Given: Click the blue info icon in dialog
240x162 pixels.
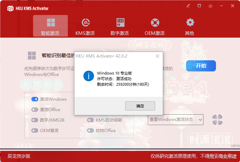Looking at the screenshot, I should click(89, 76).
